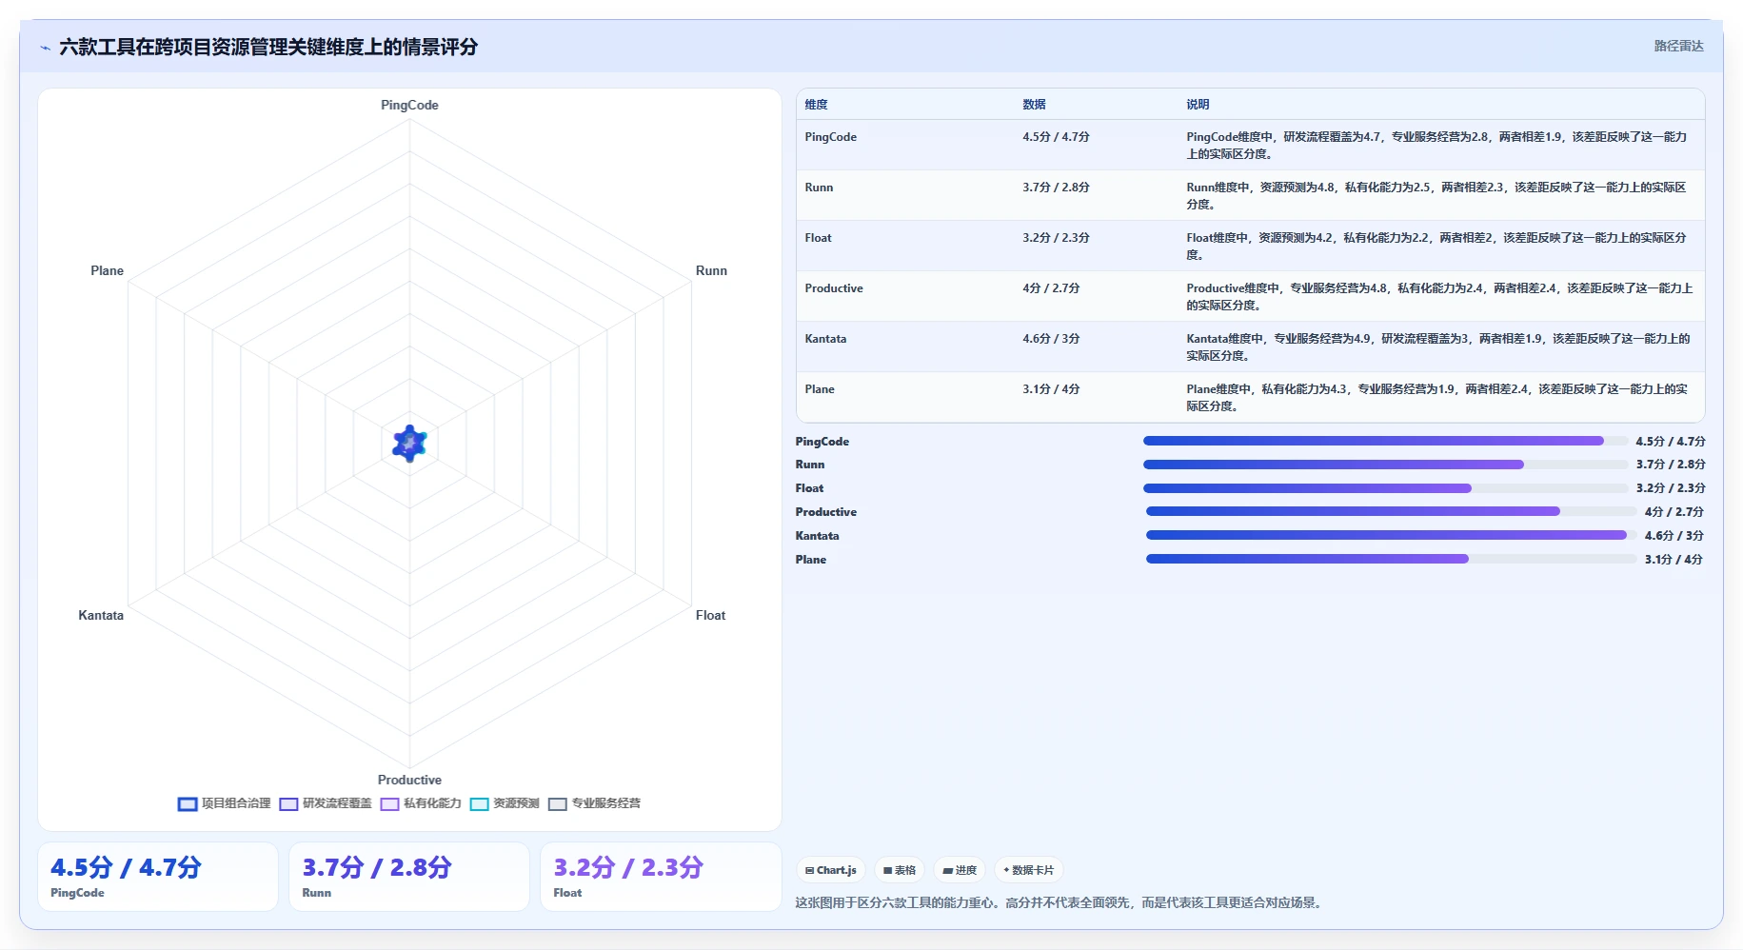Viewport: 1743px width, 950px height.
Task: Click the Productive radar axis label
Action: (x=409, y=780)
